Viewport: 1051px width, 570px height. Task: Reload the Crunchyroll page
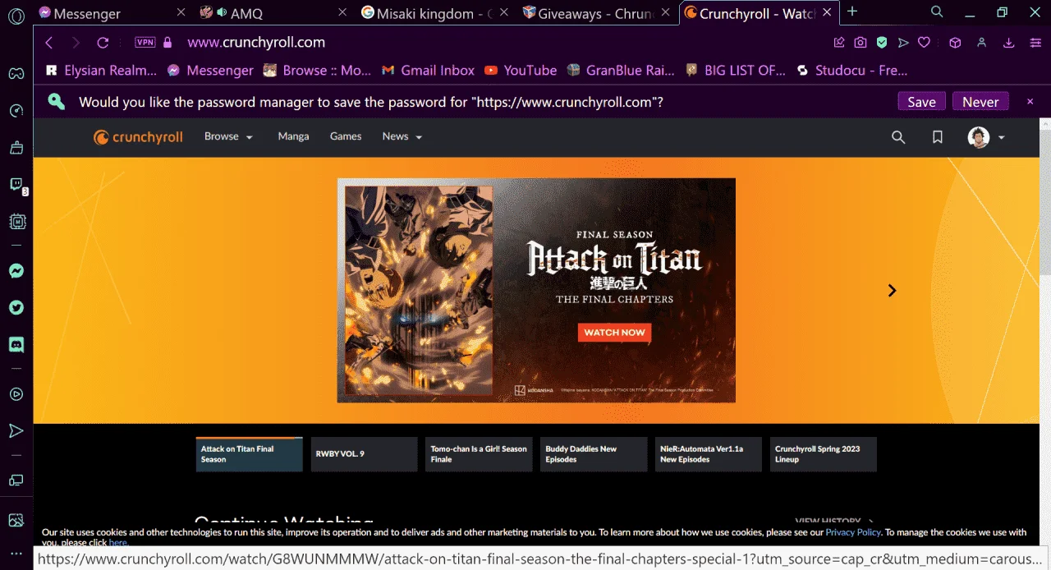[x=103, y=43]
